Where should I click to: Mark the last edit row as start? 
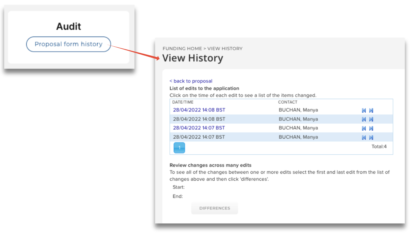(364, 138)
